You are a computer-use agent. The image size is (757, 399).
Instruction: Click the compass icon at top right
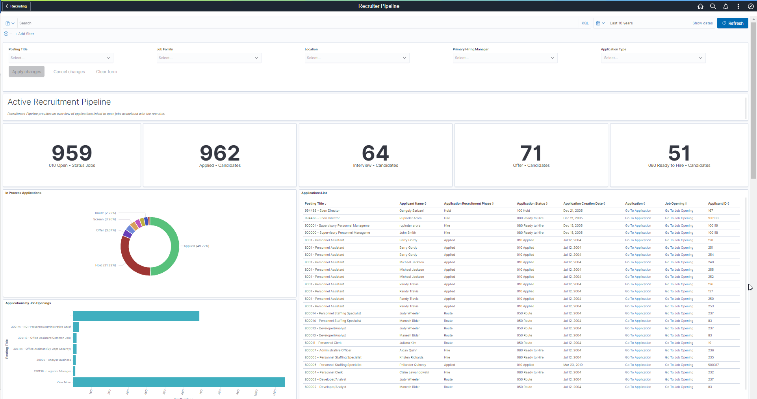coord(751,6)
